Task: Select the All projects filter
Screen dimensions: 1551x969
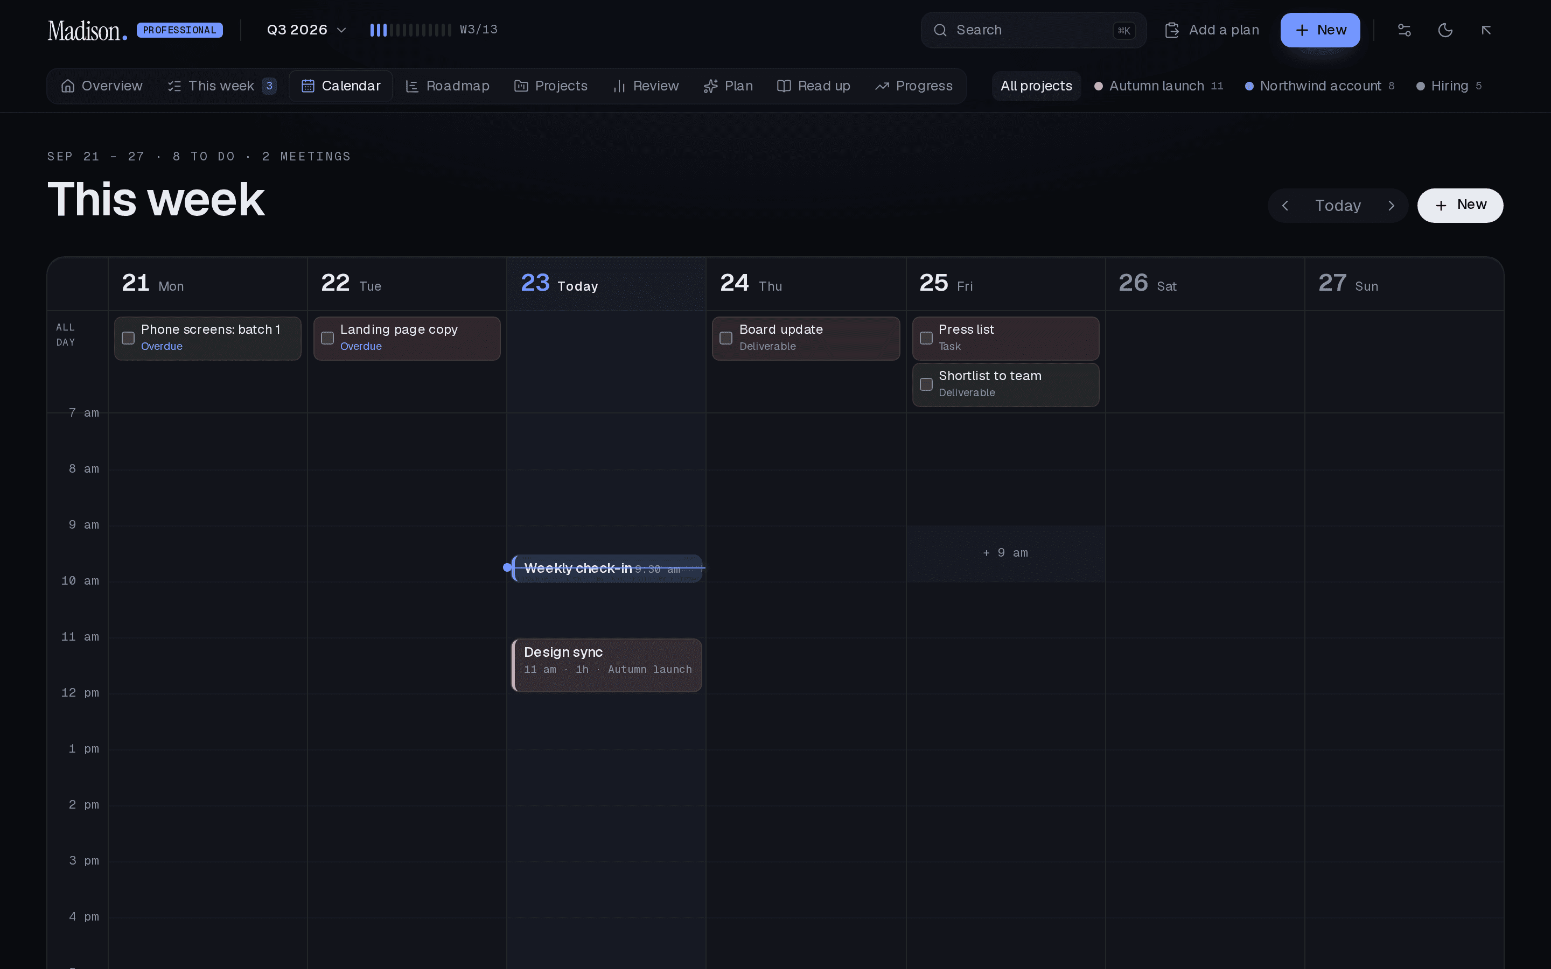Action: [x=1036, y=86]
